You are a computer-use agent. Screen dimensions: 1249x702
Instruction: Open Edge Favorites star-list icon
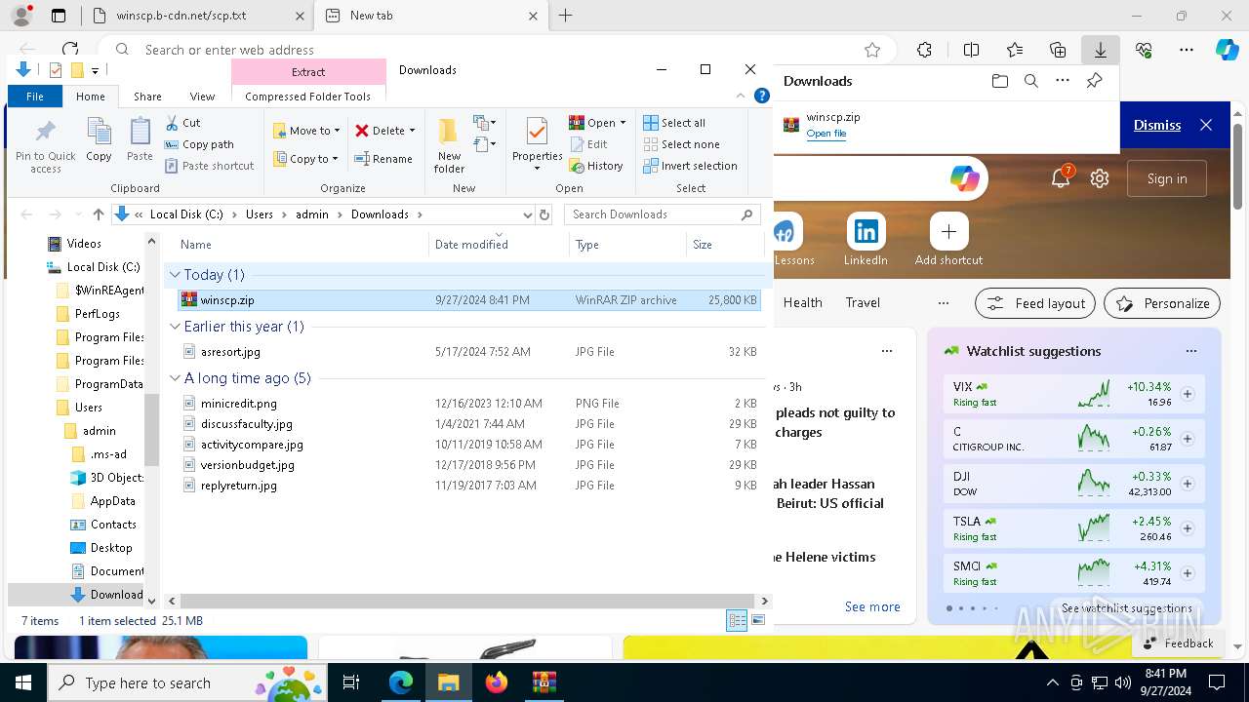click(1015, 50)
